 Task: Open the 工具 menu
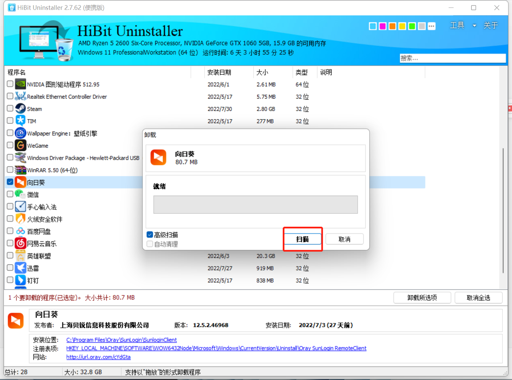pyautogui.click(x=457, y=25)
